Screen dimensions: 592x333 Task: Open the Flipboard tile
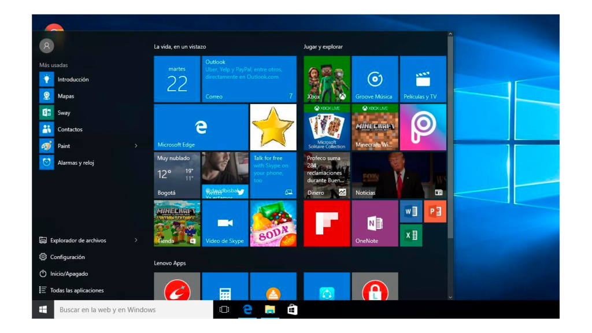click(x=327, y=223)
